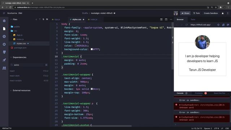Open the Search icon in sidebar

[x=4, y=36]
